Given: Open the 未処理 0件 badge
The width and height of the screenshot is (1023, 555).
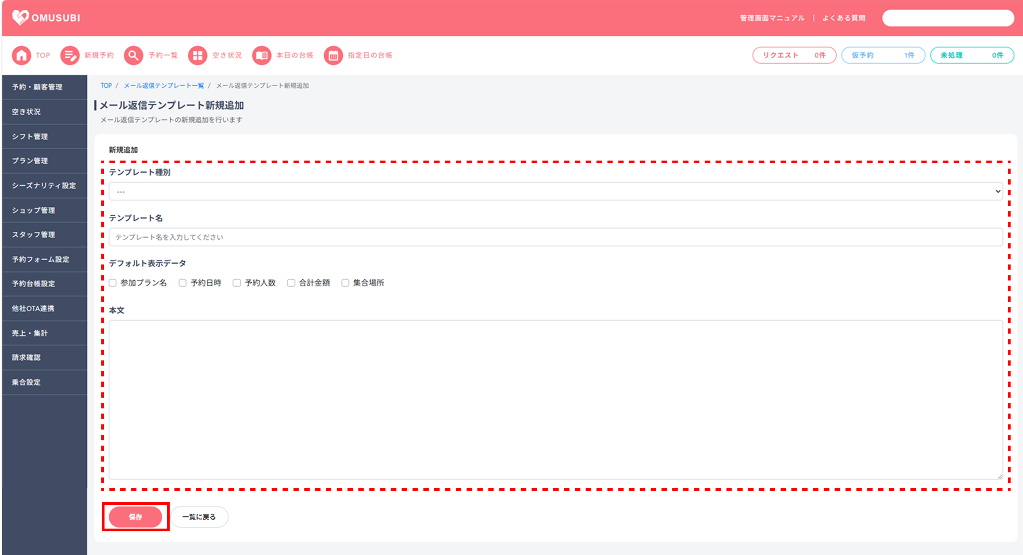Looking at the screenshot, I should tap(972, 55).
